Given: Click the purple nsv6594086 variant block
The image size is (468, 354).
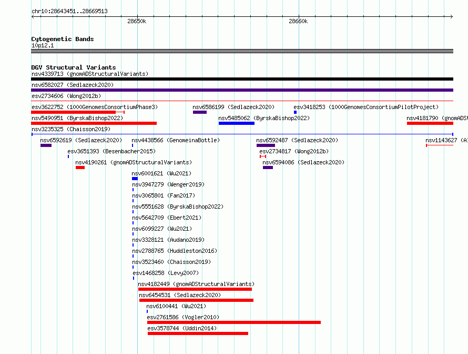Looking at the screenshot, I should 268,168.
